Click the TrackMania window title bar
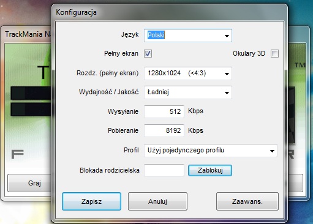Image resolution: width=313 pixels, height=224 pixels. pyautogui.click(x=26, y=34)
